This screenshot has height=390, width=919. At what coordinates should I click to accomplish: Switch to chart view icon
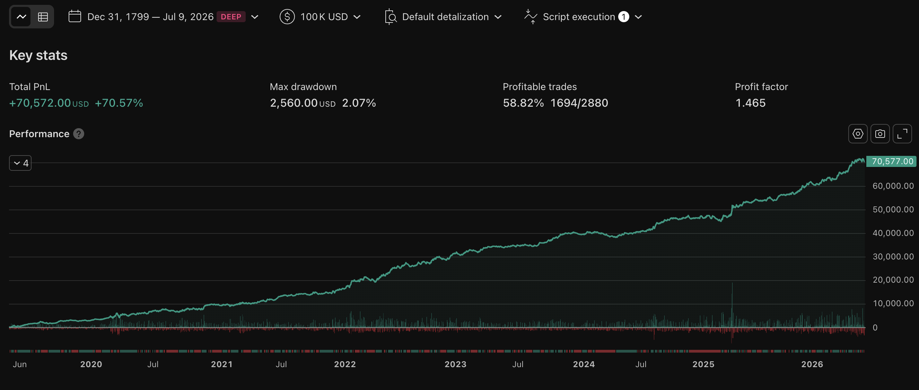21,17
